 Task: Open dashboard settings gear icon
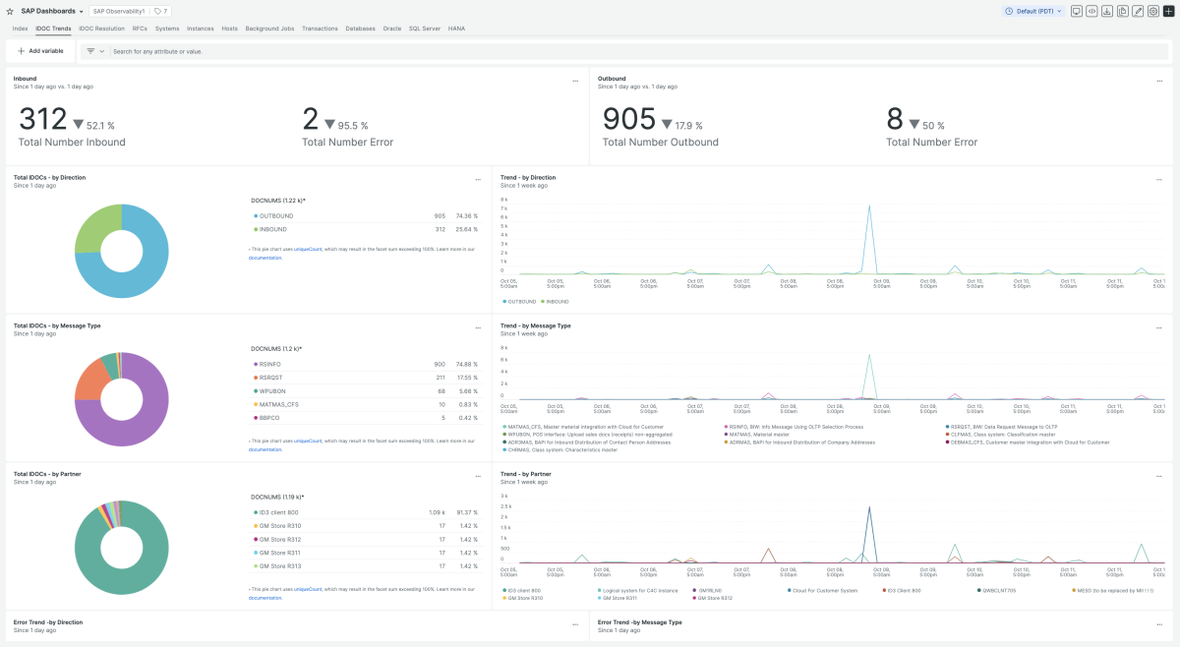coord(1152,11)
